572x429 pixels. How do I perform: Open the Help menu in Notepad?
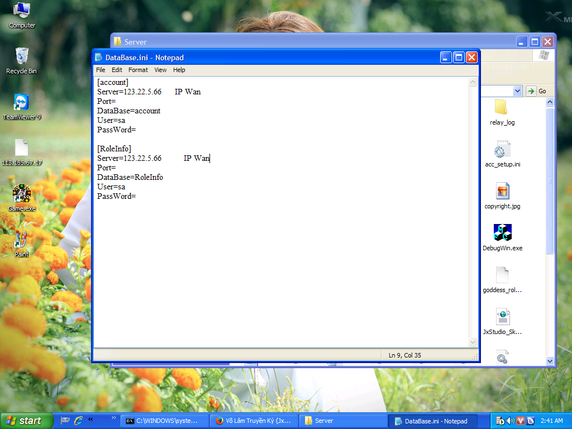(179, 70)
